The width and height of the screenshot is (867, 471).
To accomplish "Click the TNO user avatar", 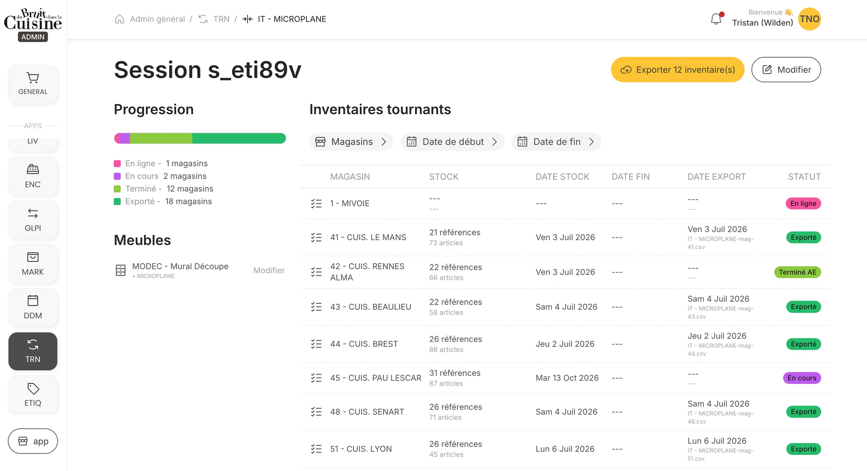I will point(810,19).
